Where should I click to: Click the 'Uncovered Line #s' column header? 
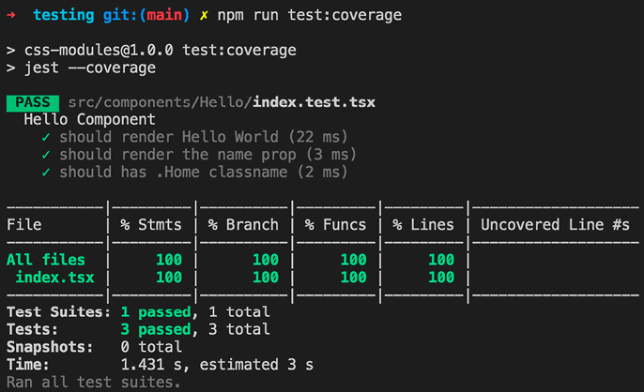tap(555, 225)
